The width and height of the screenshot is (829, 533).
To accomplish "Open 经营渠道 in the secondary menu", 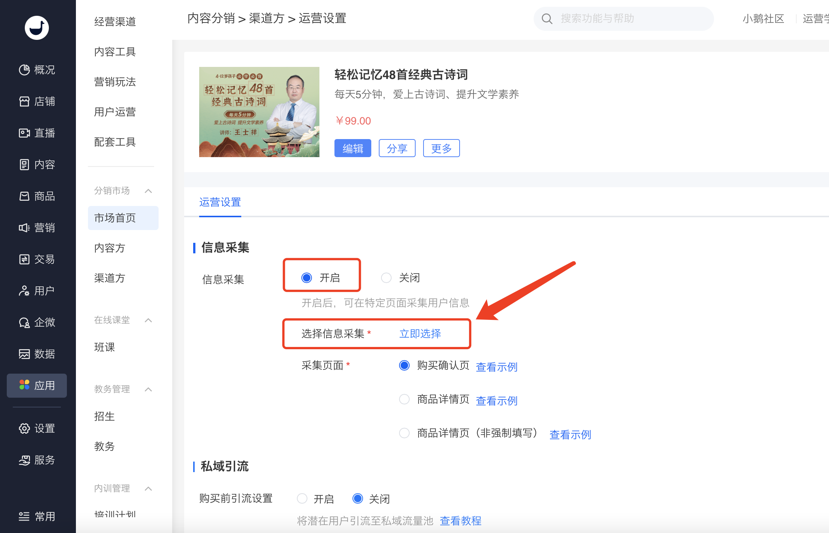I will click(x=115, y=22).
